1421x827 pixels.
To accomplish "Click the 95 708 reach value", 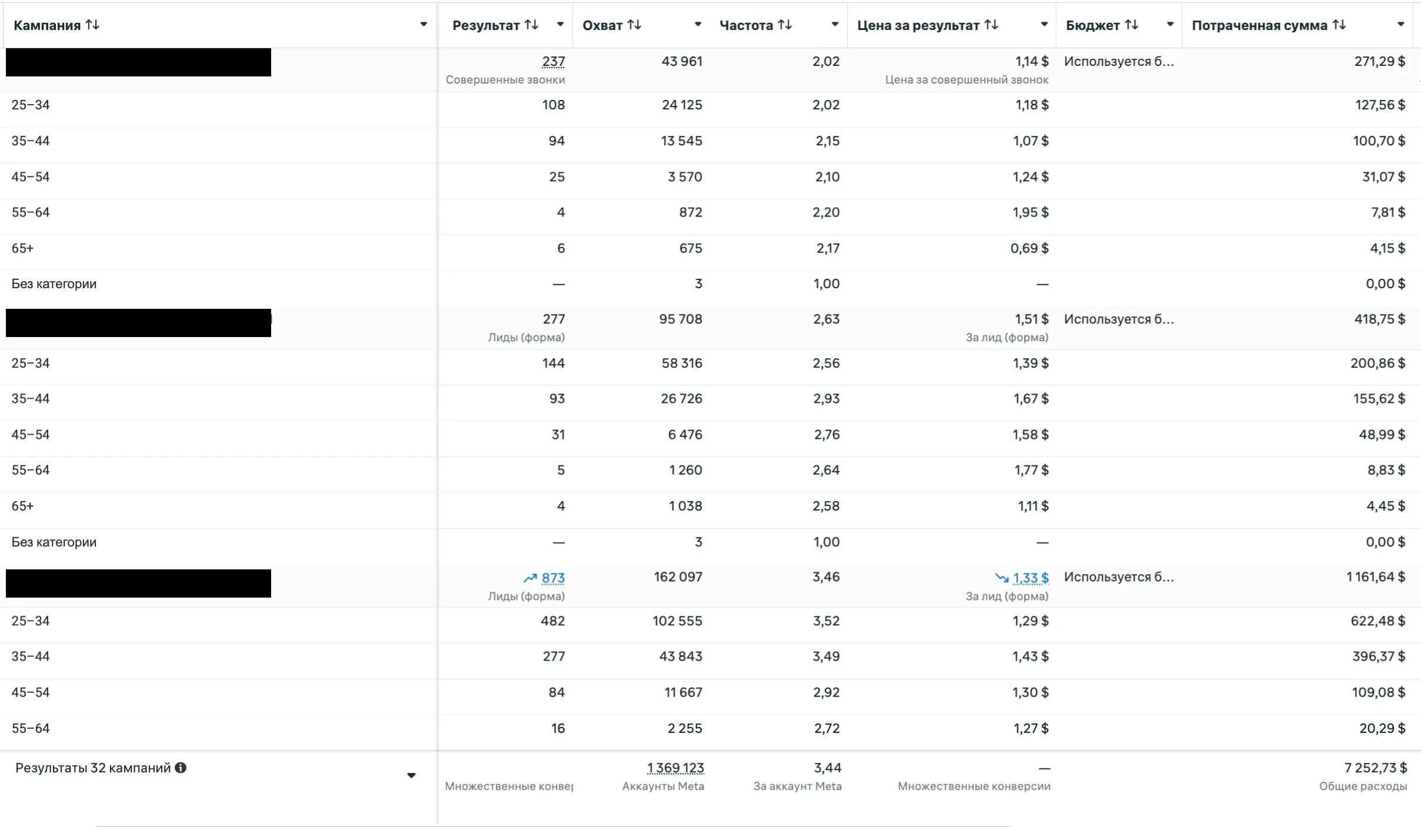I will pos(681,319).
